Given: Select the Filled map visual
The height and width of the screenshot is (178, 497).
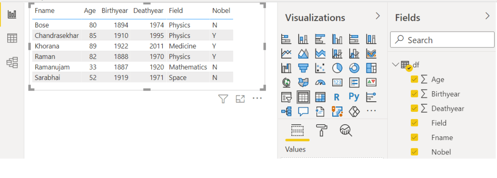Looking at the screenshot, I should [303, 83].
